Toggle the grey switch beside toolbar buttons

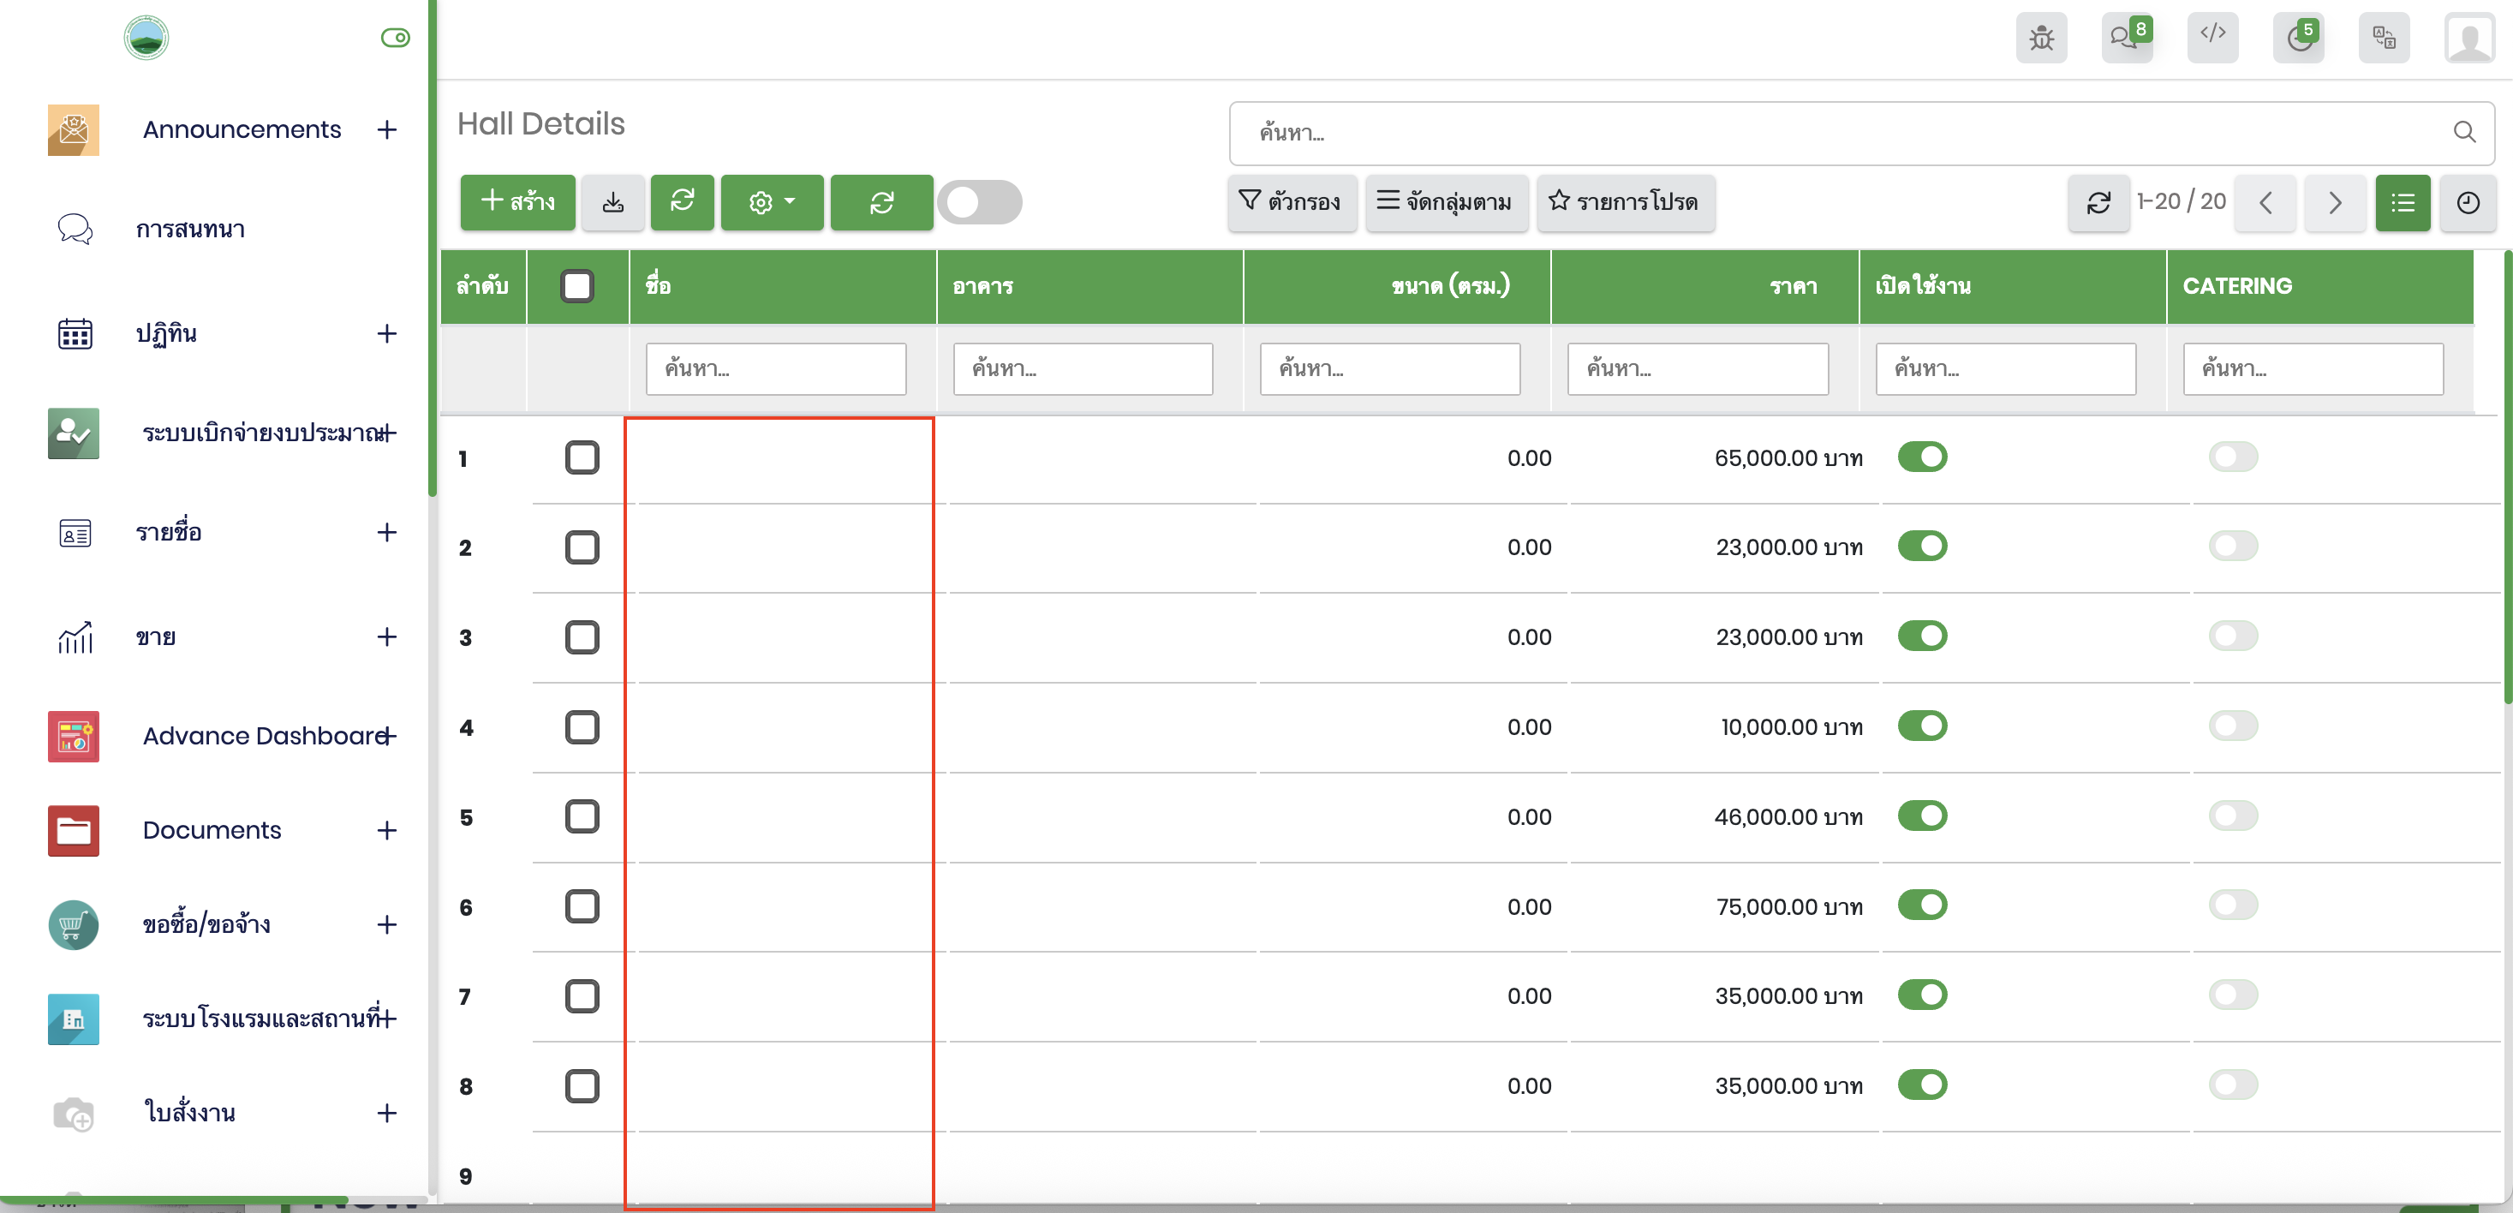pyautogui.click(x=980, y=202)
